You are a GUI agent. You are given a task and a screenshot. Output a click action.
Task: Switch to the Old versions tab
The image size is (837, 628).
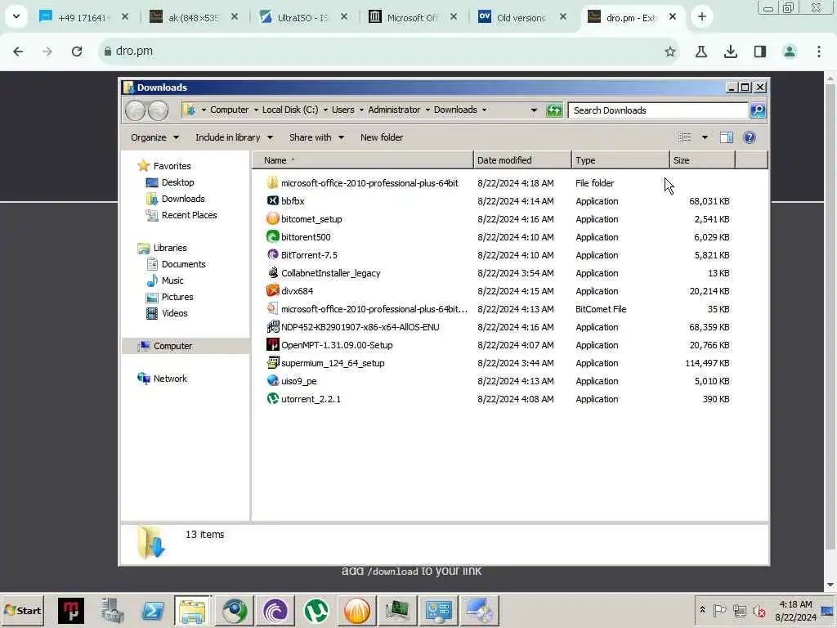point(522,17)
